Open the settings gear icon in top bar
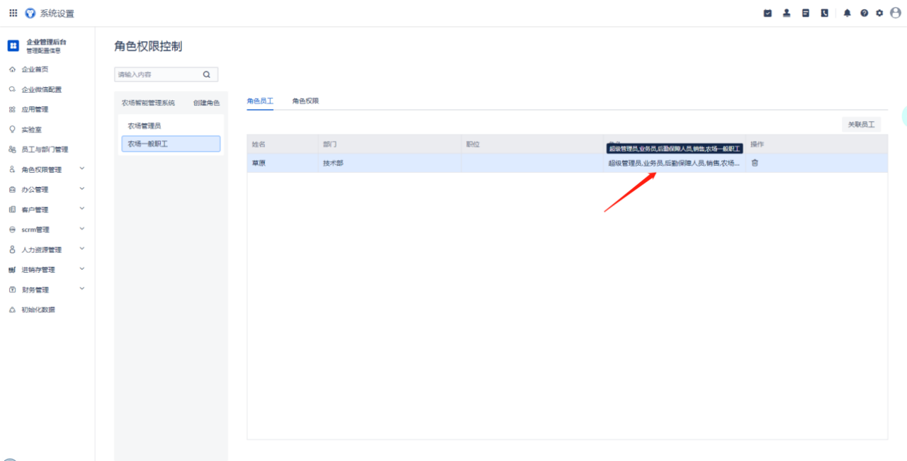Image resolution: width=907 pixels, height=461 pixels. point(879,13)
